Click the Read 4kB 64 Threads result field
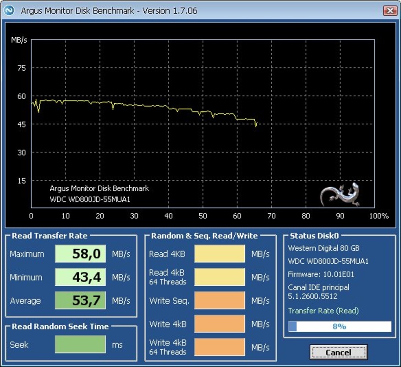401x367 pixels. [x=220, y=277]
